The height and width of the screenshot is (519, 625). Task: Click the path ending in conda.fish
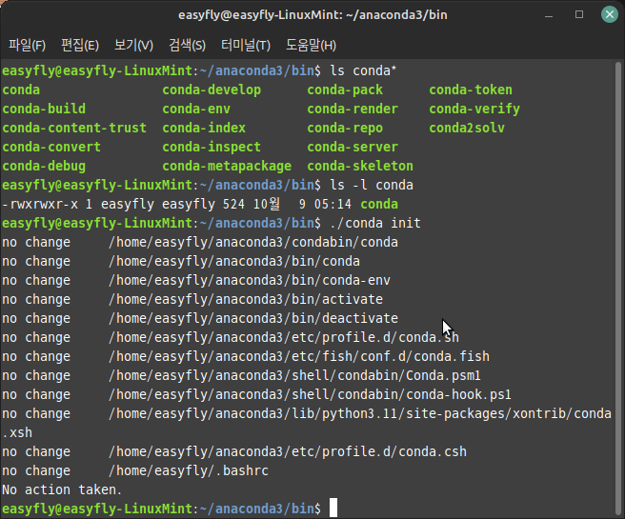(299, 357)
